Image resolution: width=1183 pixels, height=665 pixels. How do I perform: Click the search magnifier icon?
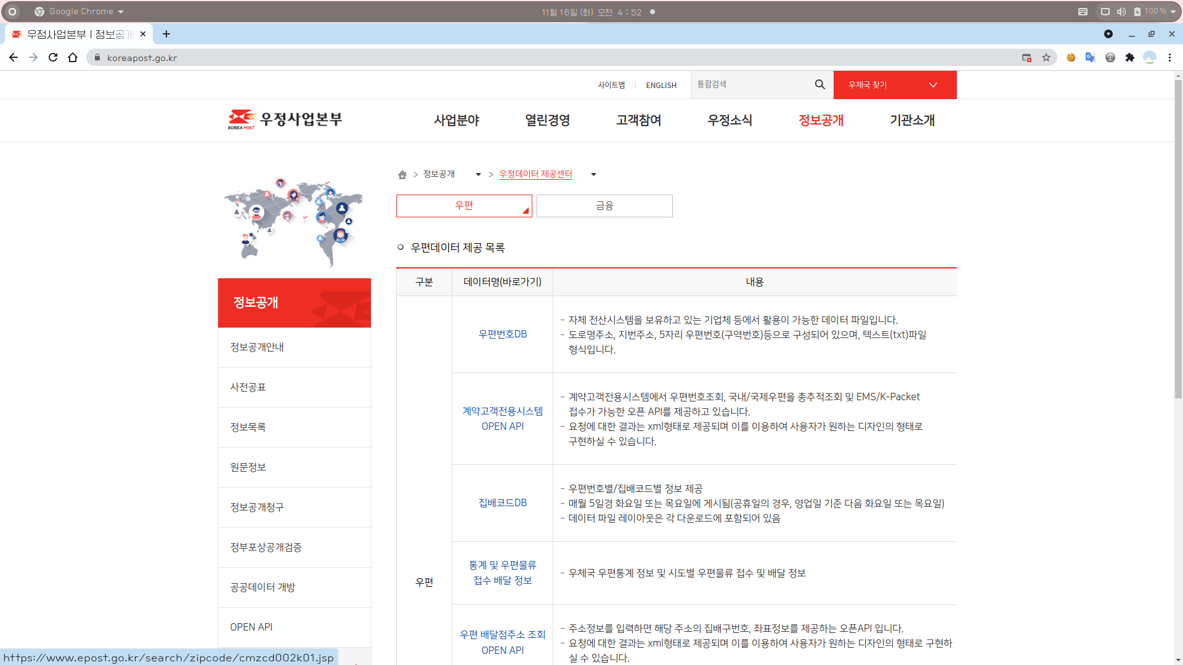[819, 84]
